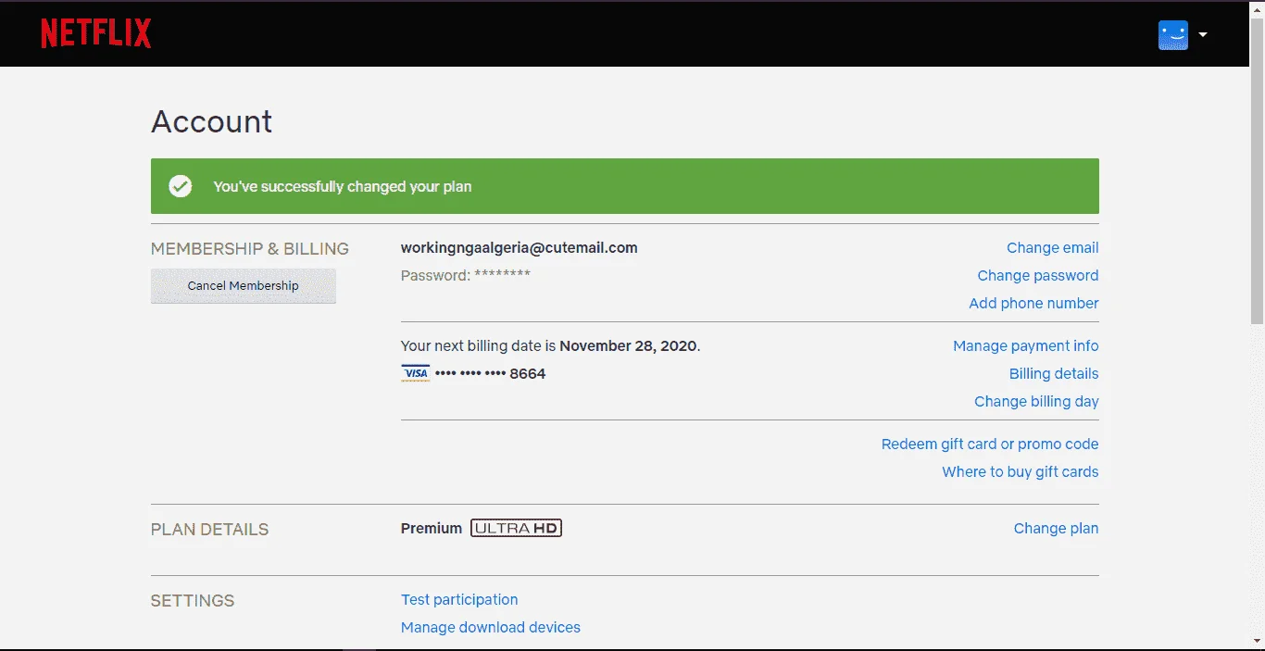This screenshot has width=1265, height=651.
Task: Click the masked Password text
Action: point(466,275)
